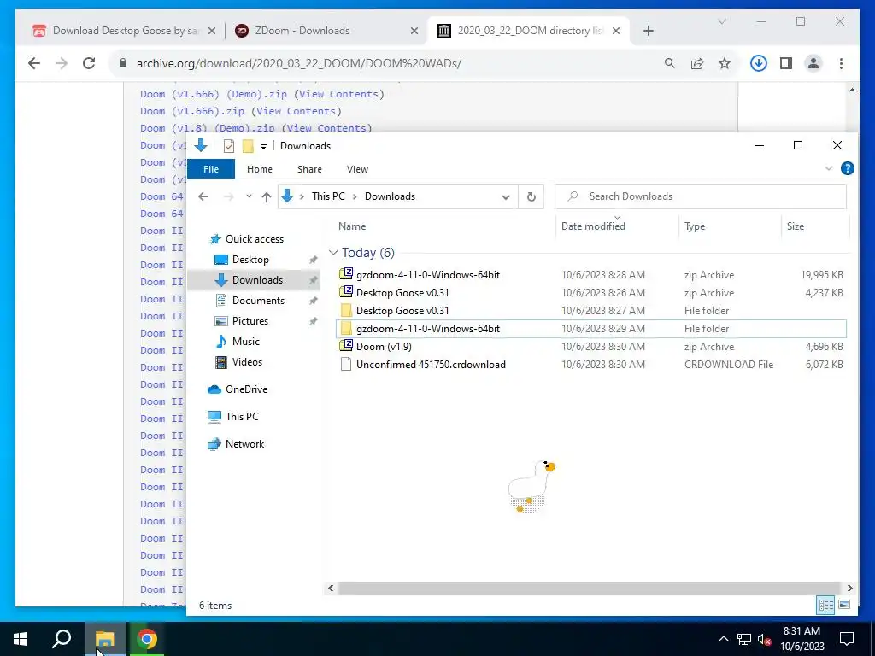
Task: Sort by the Type column header
Action: click(x=694, y=225)
